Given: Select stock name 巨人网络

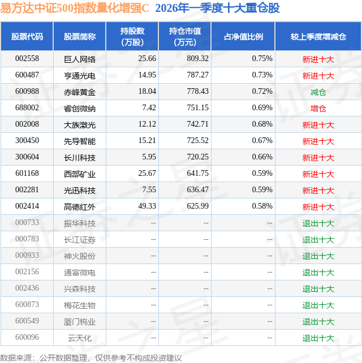Looking at the screenshot, I should click(80, 59).
